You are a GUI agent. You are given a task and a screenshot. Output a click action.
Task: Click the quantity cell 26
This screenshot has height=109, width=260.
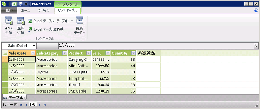[123, 91]
